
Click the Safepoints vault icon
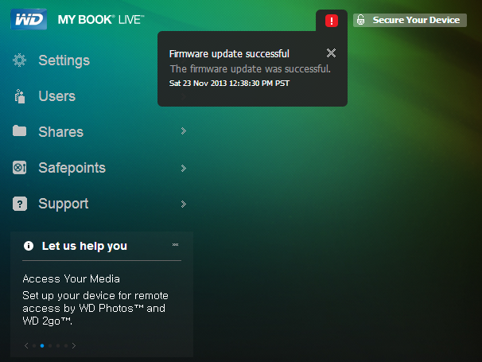(20, 168)
